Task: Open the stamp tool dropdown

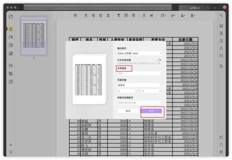Action: [x=183, y=15]
